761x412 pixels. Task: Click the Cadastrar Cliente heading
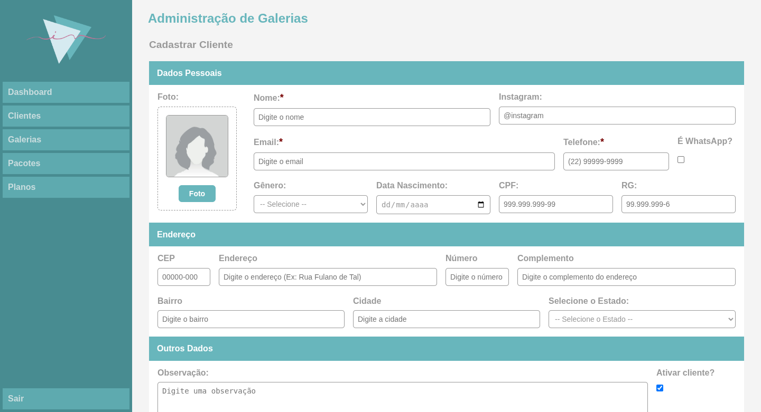(x=191, y=45)
